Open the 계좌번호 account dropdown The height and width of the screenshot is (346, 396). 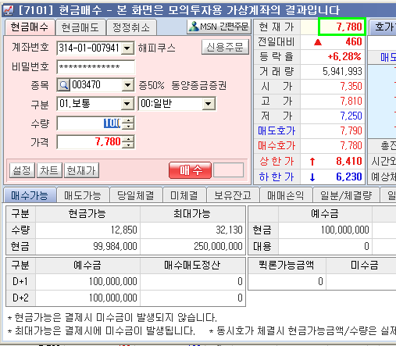coord(127,48)
